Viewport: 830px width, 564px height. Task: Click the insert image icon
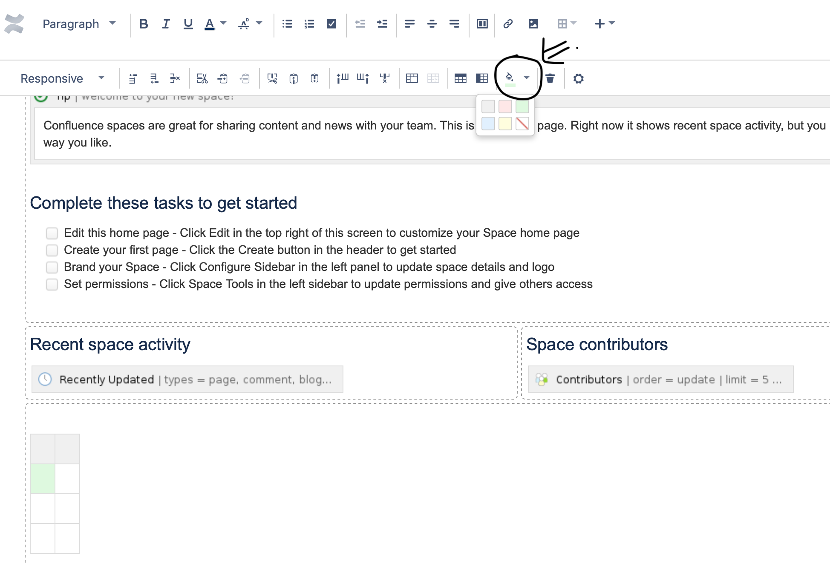click(x=533, y=24)
